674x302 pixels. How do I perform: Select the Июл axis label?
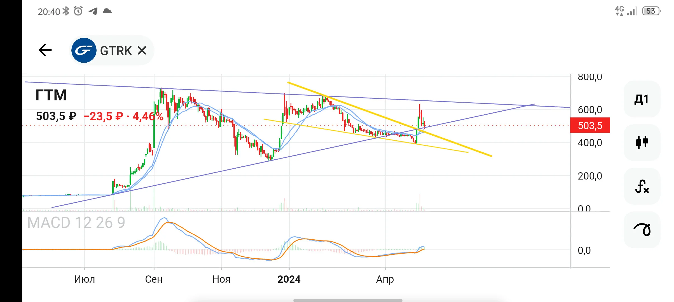85,279
